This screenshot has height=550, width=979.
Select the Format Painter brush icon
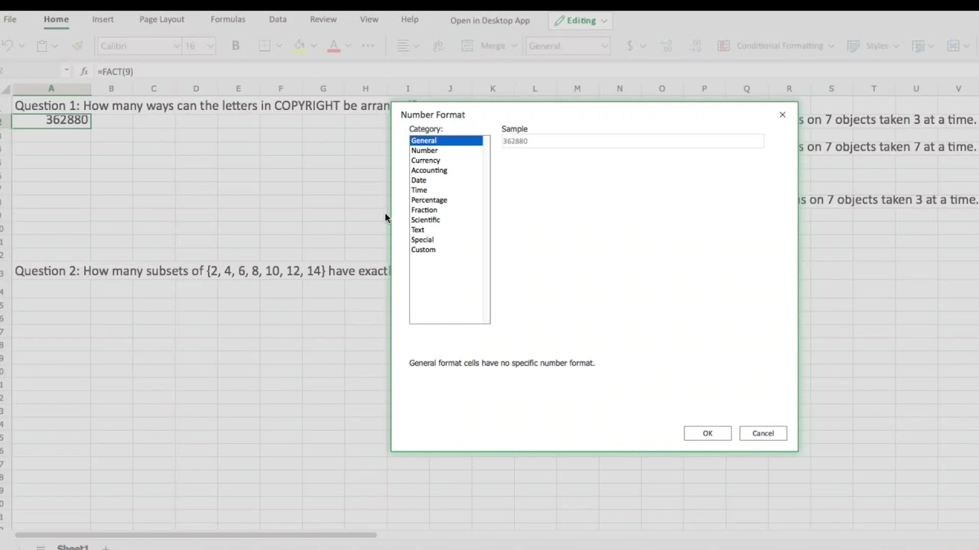click(x=77, y=46)
